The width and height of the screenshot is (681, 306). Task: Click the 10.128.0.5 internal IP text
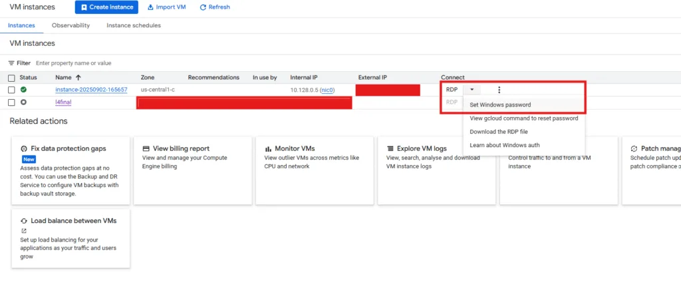click(x=304, y=90)
